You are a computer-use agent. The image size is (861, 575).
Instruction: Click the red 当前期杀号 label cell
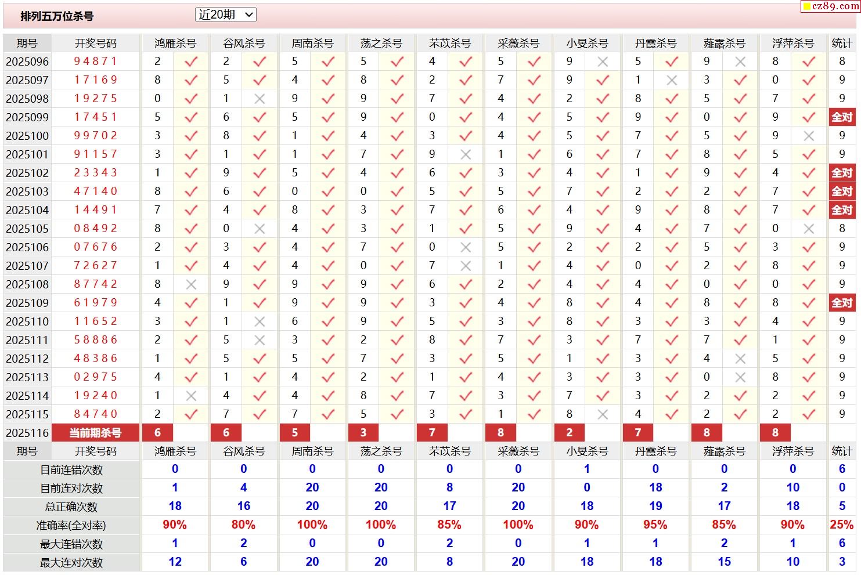pos(95,433)
